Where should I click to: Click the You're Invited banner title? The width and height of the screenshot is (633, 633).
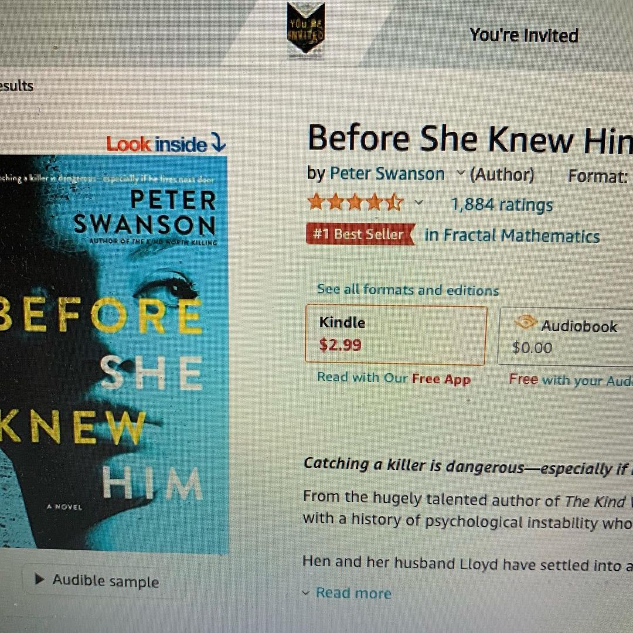523,35
